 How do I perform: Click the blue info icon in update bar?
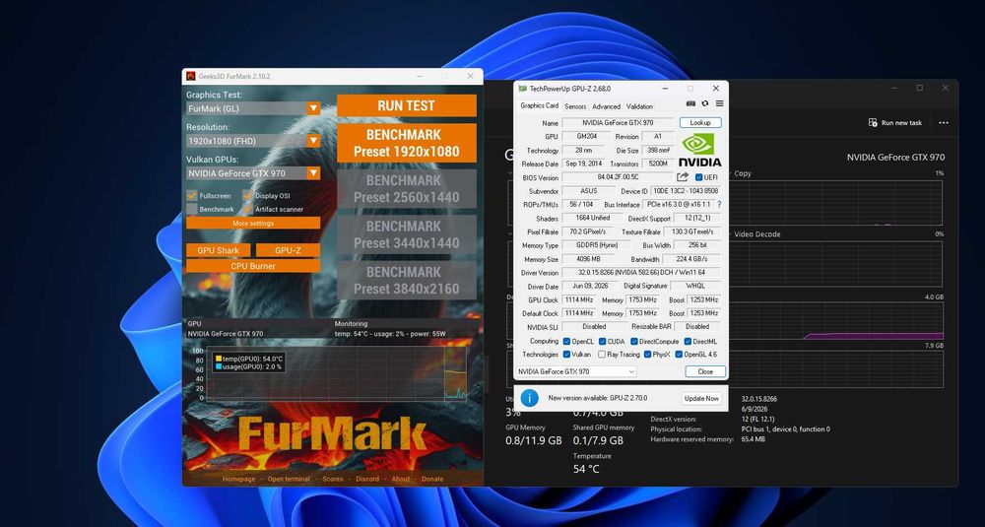[530, 398]
